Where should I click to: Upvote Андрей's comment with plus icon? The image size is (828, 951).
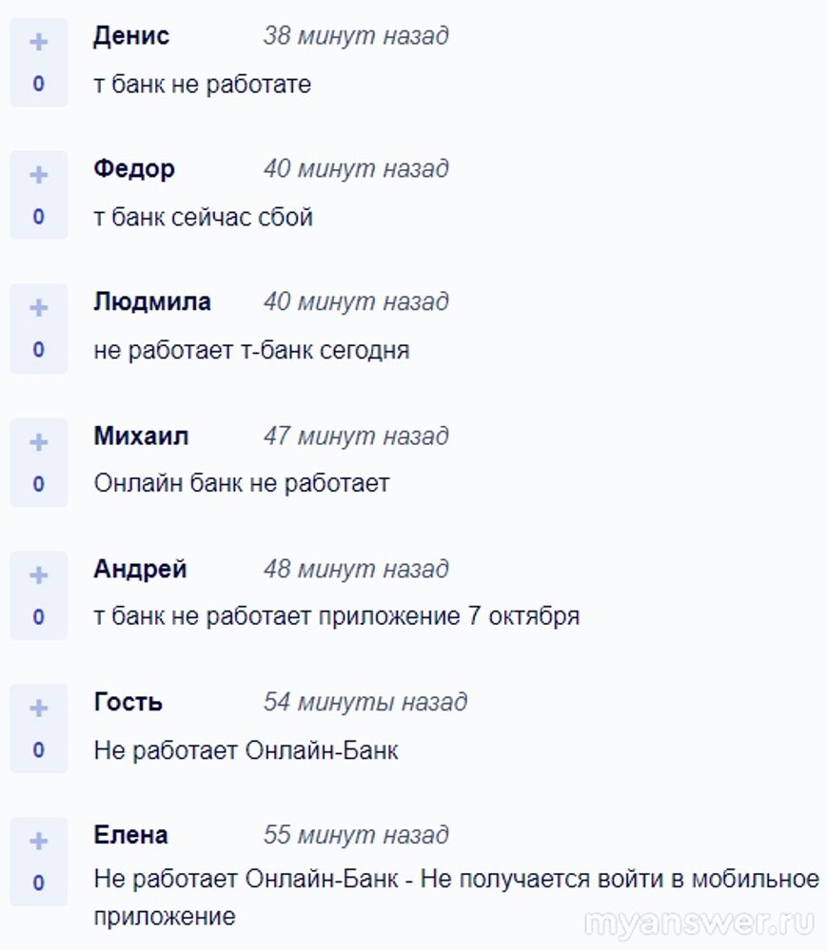point(38,575)
